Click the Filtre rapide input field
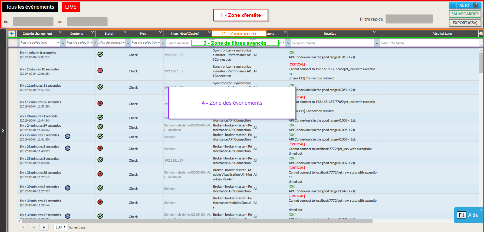Screen dimensions: 484x232 [x=409, y=19]
